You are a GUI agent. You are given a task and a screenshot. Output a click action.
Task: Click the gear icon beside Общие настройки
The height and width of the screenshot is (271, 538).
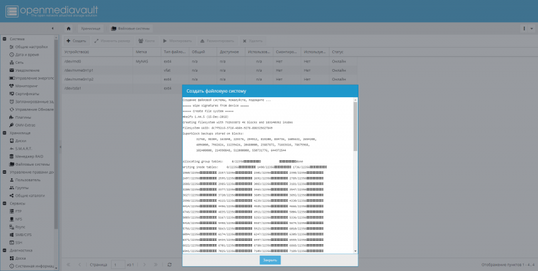pyautogui.click(x=11, y=47)
